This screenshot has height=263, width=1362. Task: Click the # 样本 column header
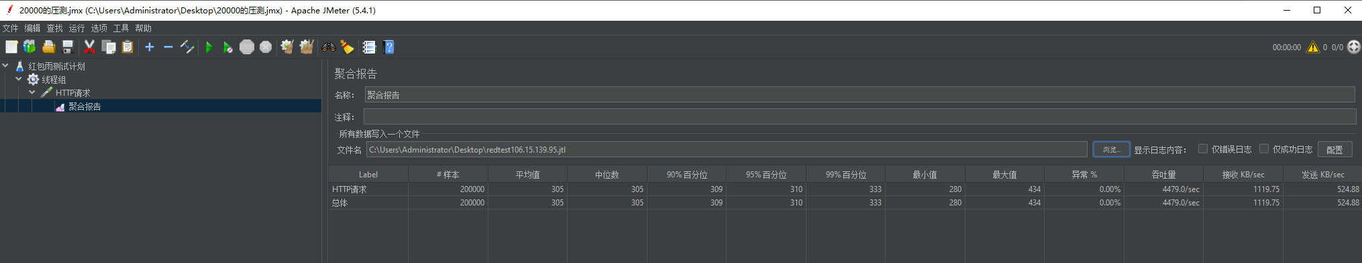click(x=448, y=174)
